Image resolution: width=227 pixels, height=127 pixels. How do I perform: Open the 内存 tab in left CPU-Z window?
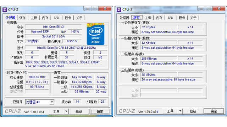click(x=45, y=18)
